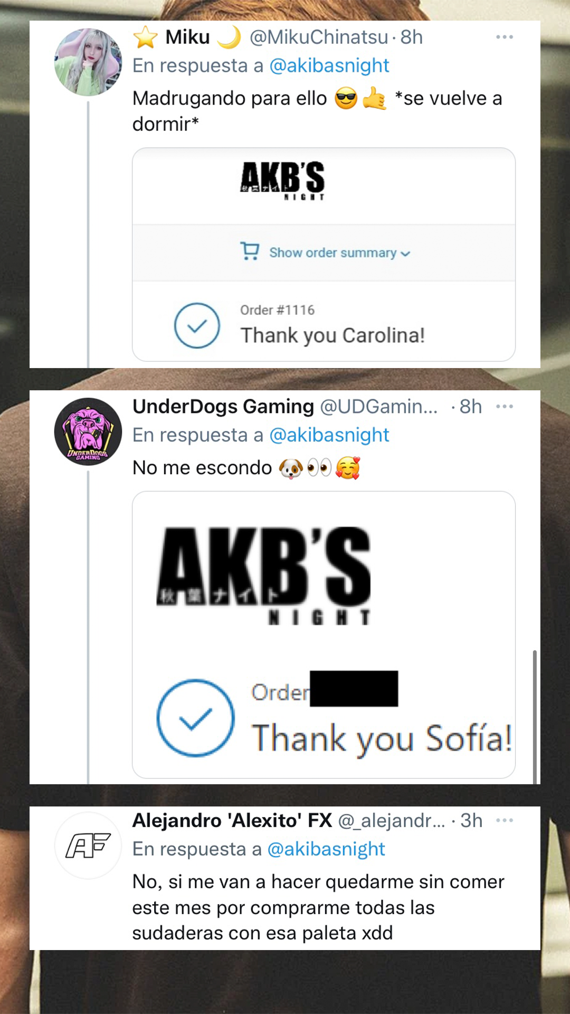Click the chevron after order summary text
This screenshot has height=1014, width=570.
coord(405,254)
